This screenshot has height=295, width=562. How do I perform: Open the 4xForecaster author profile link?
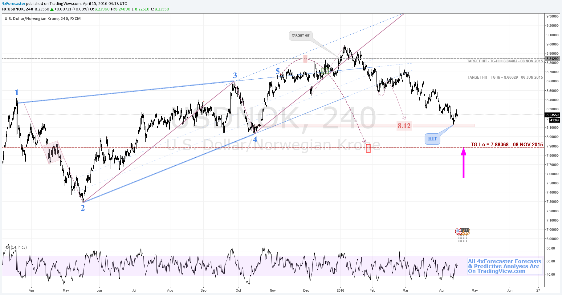point(14,4)
